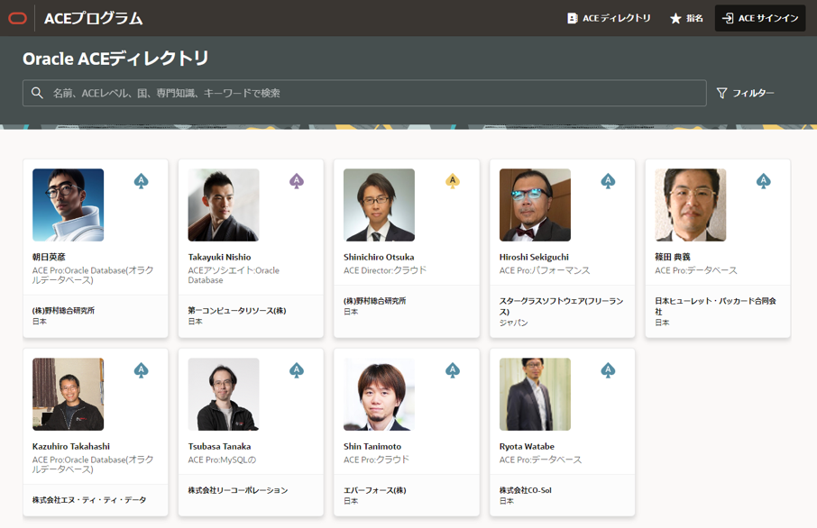
Task: Click 'ACE Pro:パフォーマンス' text
Action: [545, 270]
